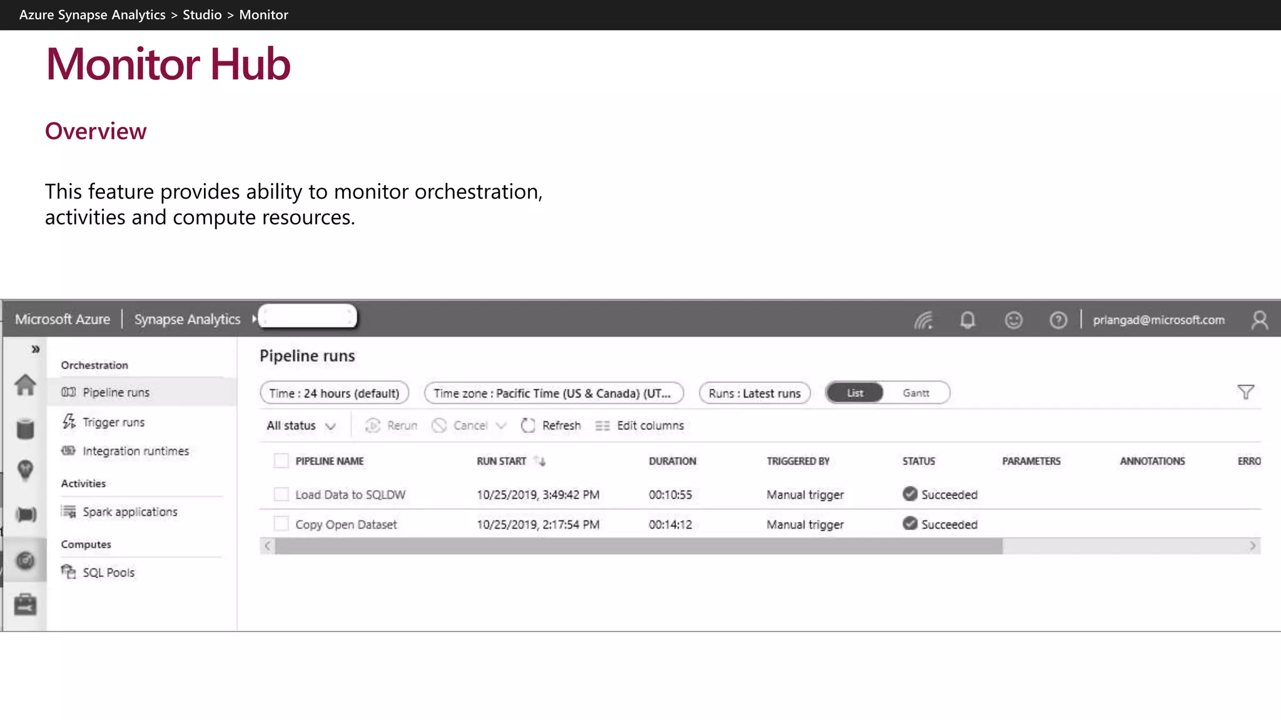This screenshot has width=1281, height=720.
Task: Click the Succeeded status for Copy Open Dataset
Action: pyautogui.click(x=940, y=524)
